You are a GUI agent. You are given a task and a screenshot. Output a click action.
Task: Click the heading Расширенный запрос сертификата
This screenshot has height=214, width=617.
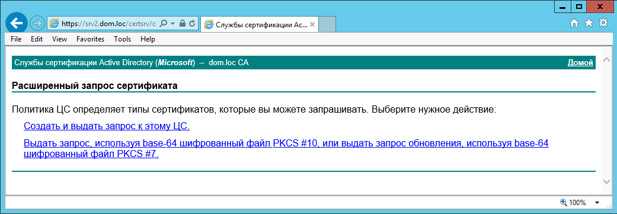click(x=94, y=85)
